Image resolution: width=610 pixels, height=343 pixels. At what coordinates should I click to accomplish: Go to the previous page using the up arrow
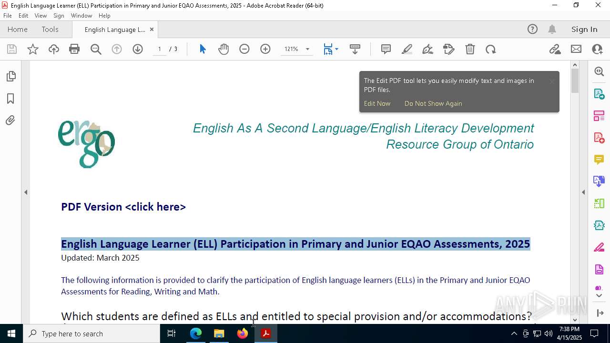tap(117, 49)
